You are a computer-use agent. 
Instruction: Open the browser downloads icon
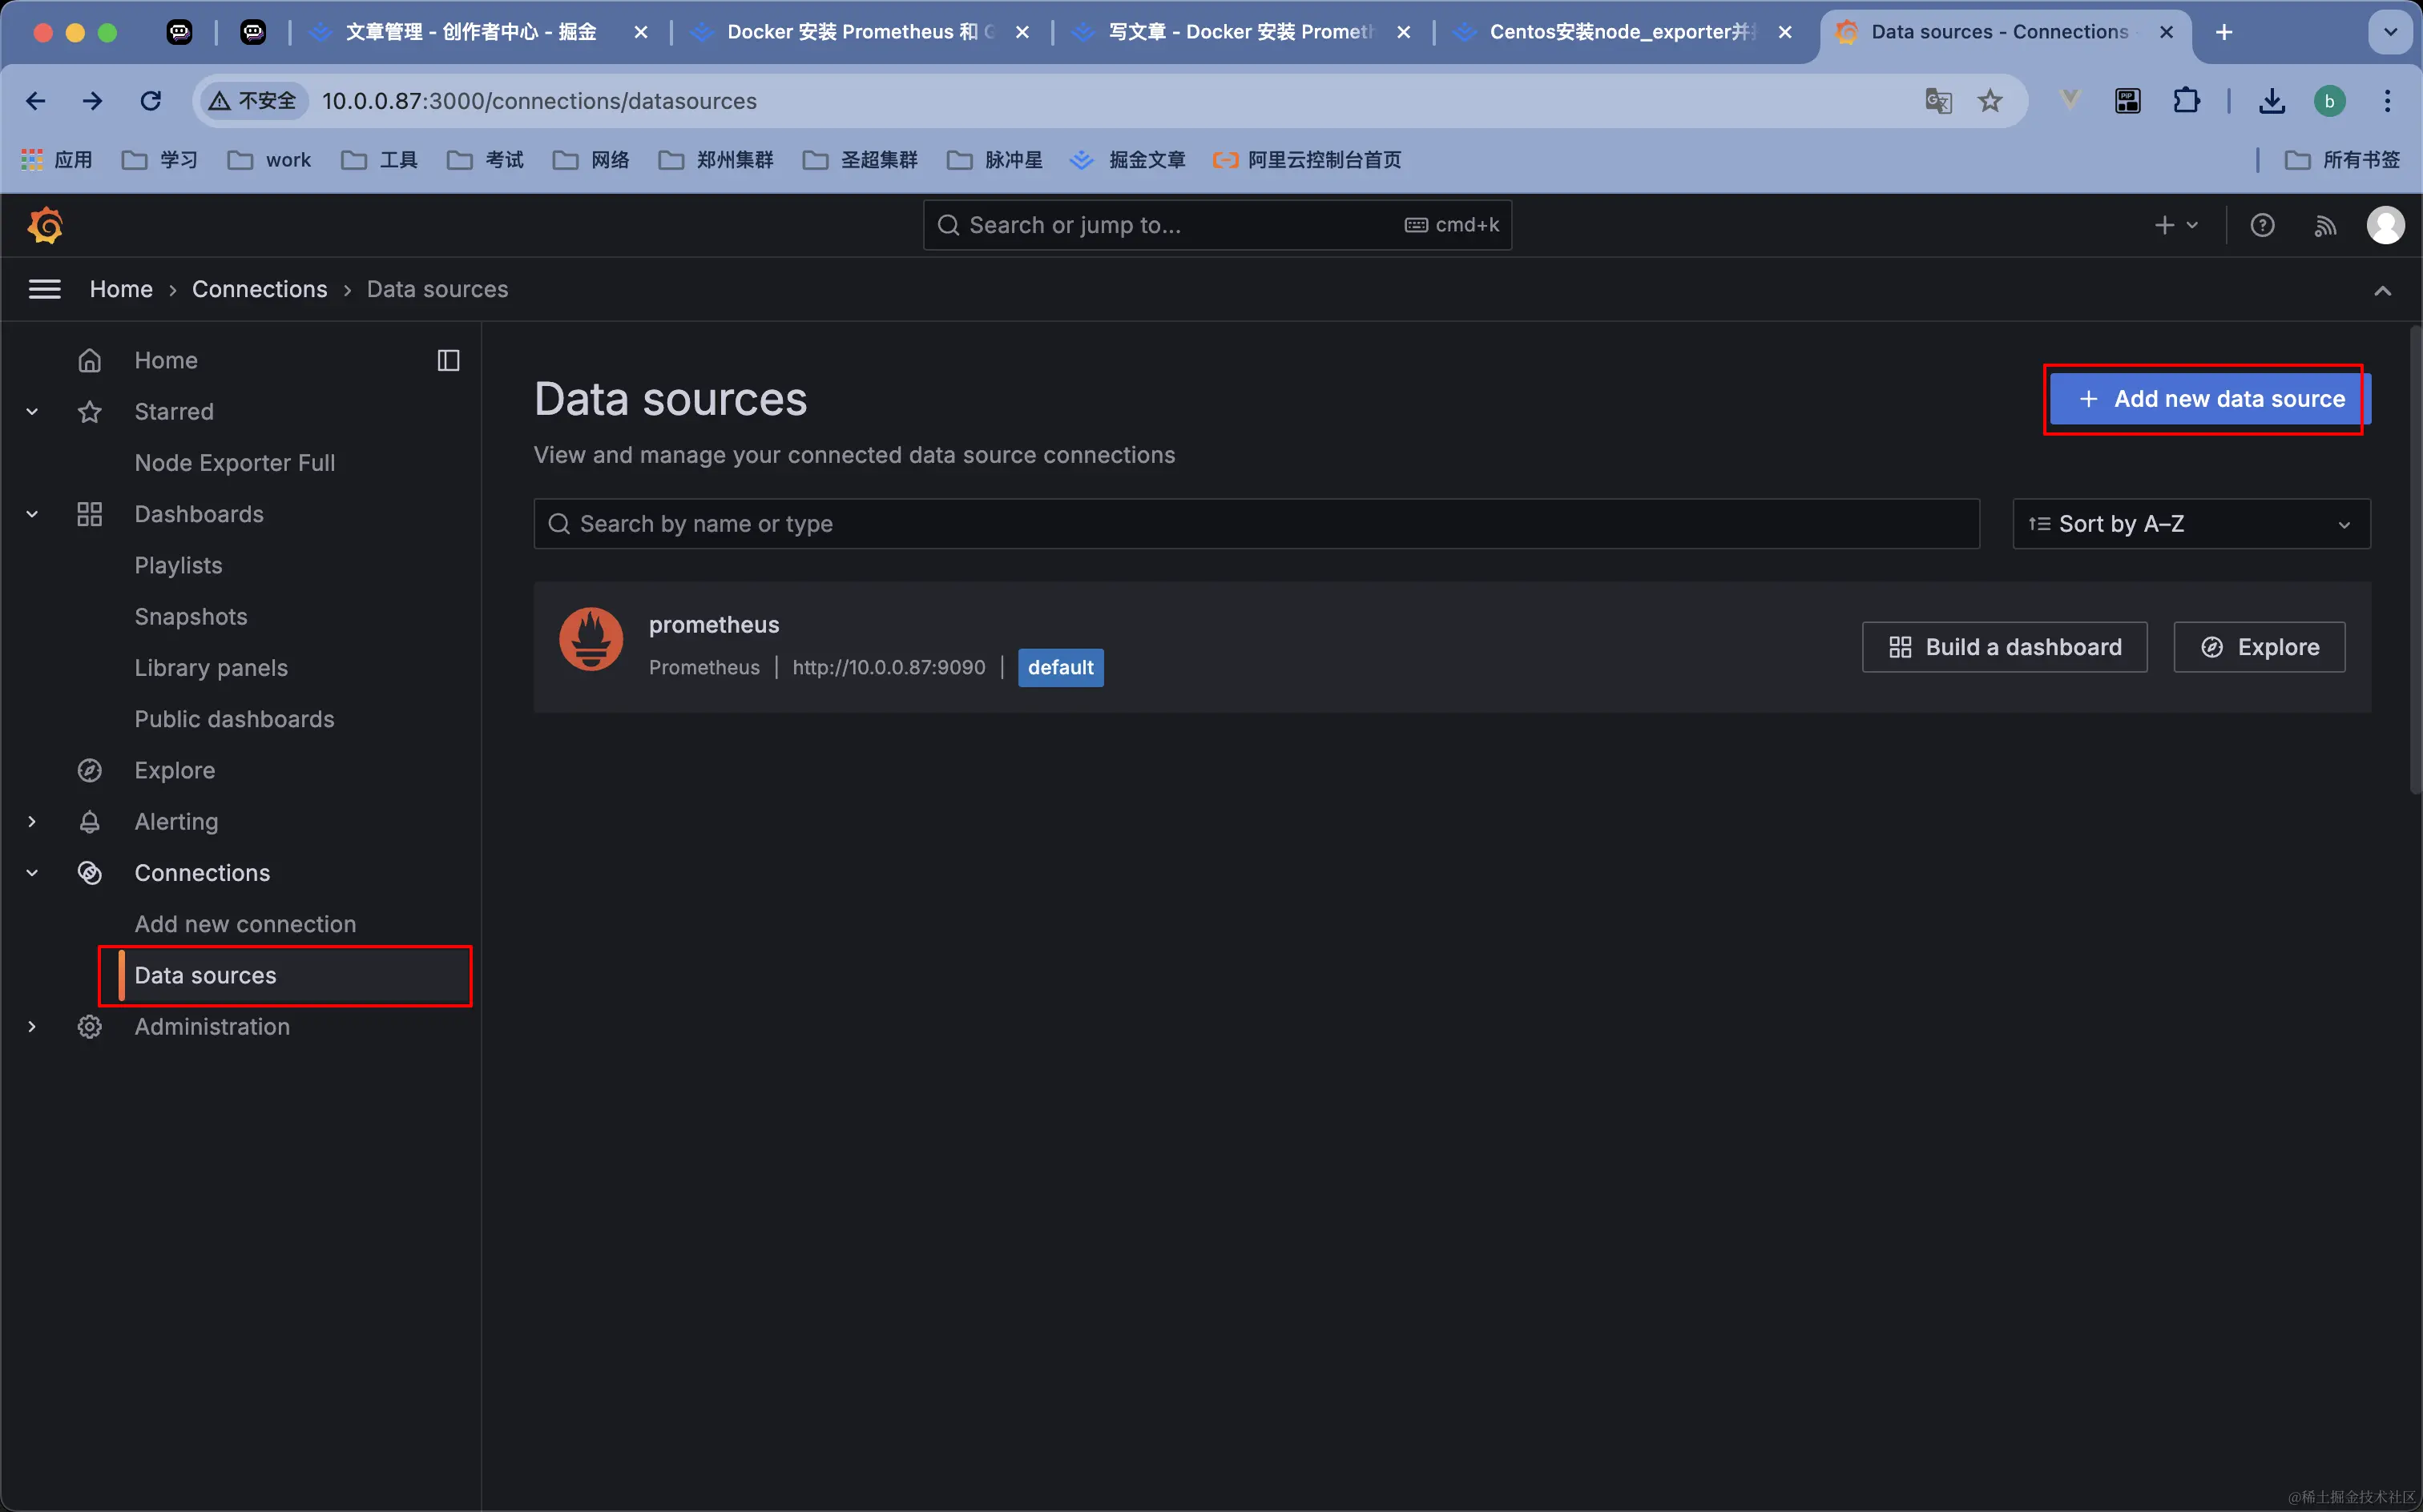pos(2272,101)
